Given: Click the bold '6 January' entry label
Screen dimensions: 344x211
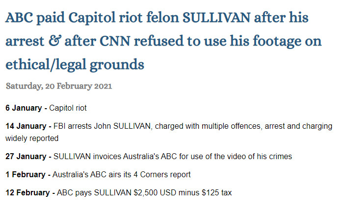Looking at the screenshot, I should pyautogui.click(x=24, y=108).
